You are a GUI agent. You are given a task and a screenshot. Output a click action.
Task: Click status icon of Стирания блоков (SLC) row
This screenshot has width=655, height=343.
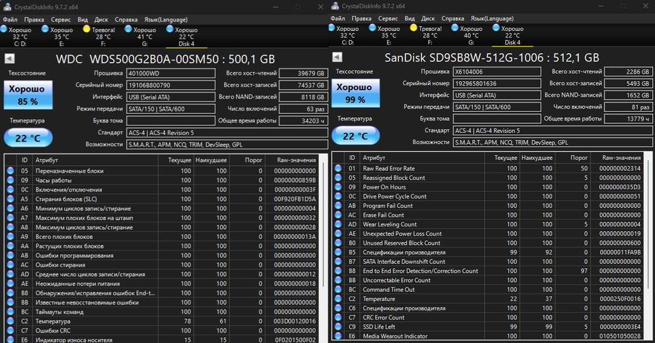(10, 199)
